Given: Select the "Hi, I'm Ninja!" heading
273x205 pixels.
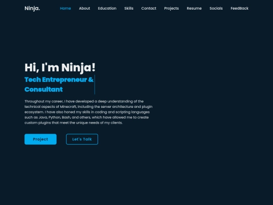Looking at the screenshot, I should (x=60, y=67).
